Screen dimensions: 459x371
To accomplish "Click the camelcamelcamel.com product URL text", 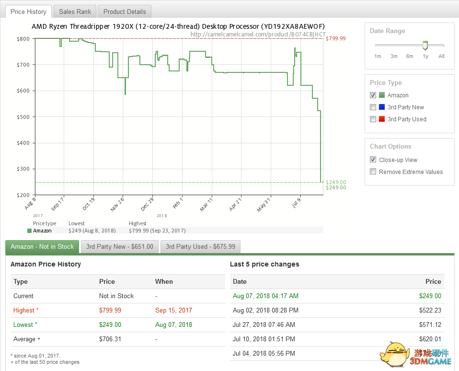I will tap(258, 34).
